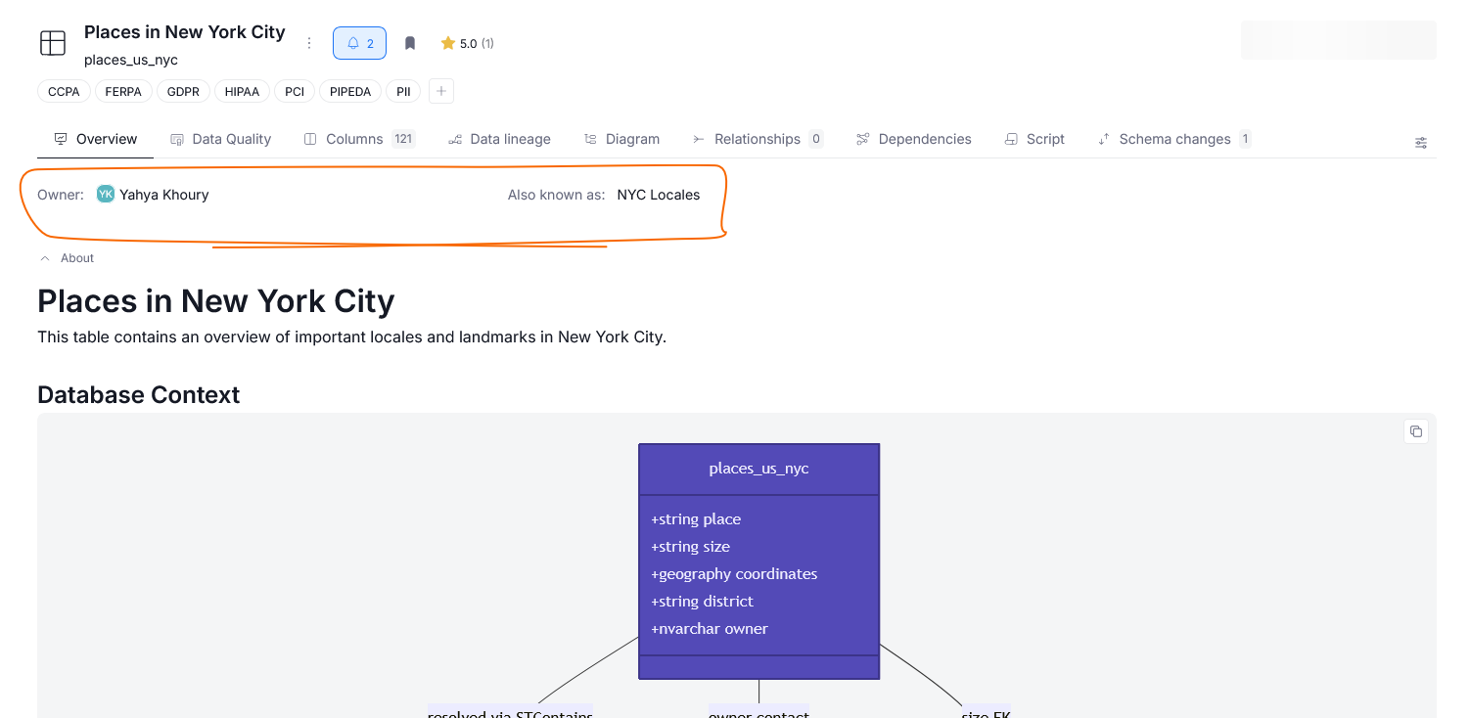Image resolution: width=1470 pixels, height=718 pixels.
Task: Click the PIPEDA tag
Action: coord(350,92)
